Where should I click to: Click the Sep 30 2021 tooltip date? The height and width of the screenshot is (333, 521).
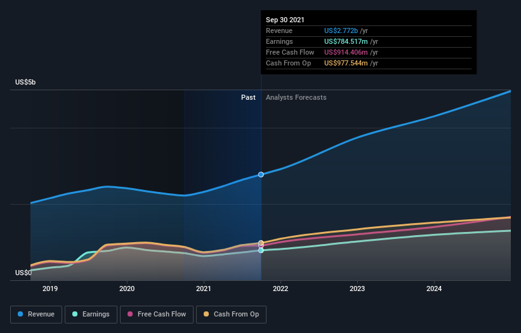[x=285, y=20]
